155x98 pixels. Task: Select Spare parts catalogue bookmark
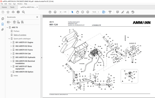pyautogui.click(x=22, y=39)
